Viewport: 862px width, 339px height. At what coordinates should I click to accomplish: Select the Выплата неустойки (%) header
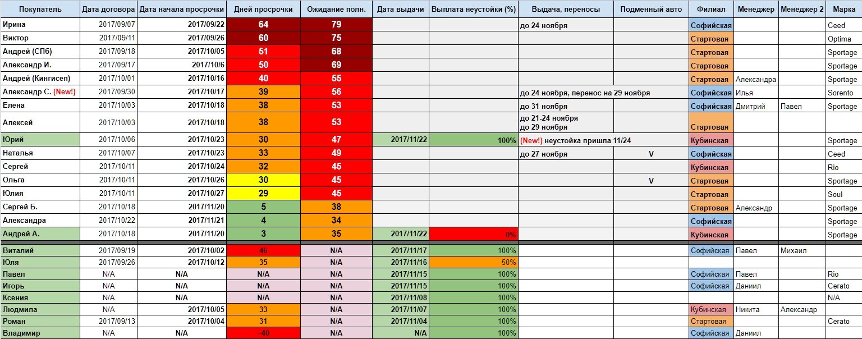[x=473, y=10]
